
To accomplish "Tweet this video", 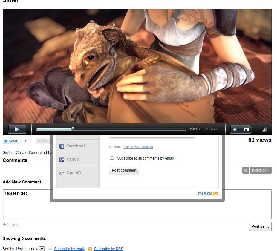I will pos(11,141).
